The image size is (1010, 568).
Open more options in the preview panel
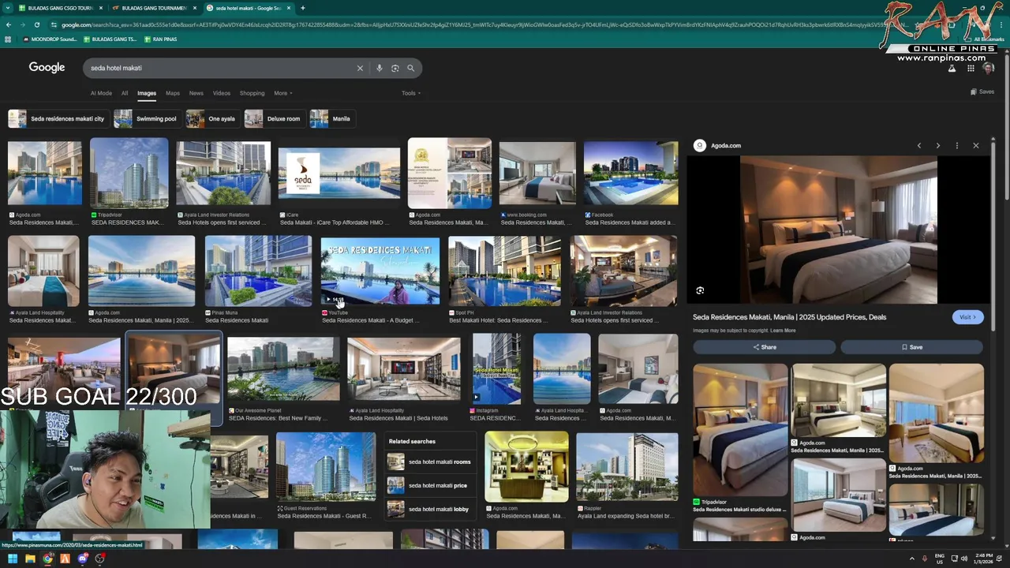click(957, 146)
